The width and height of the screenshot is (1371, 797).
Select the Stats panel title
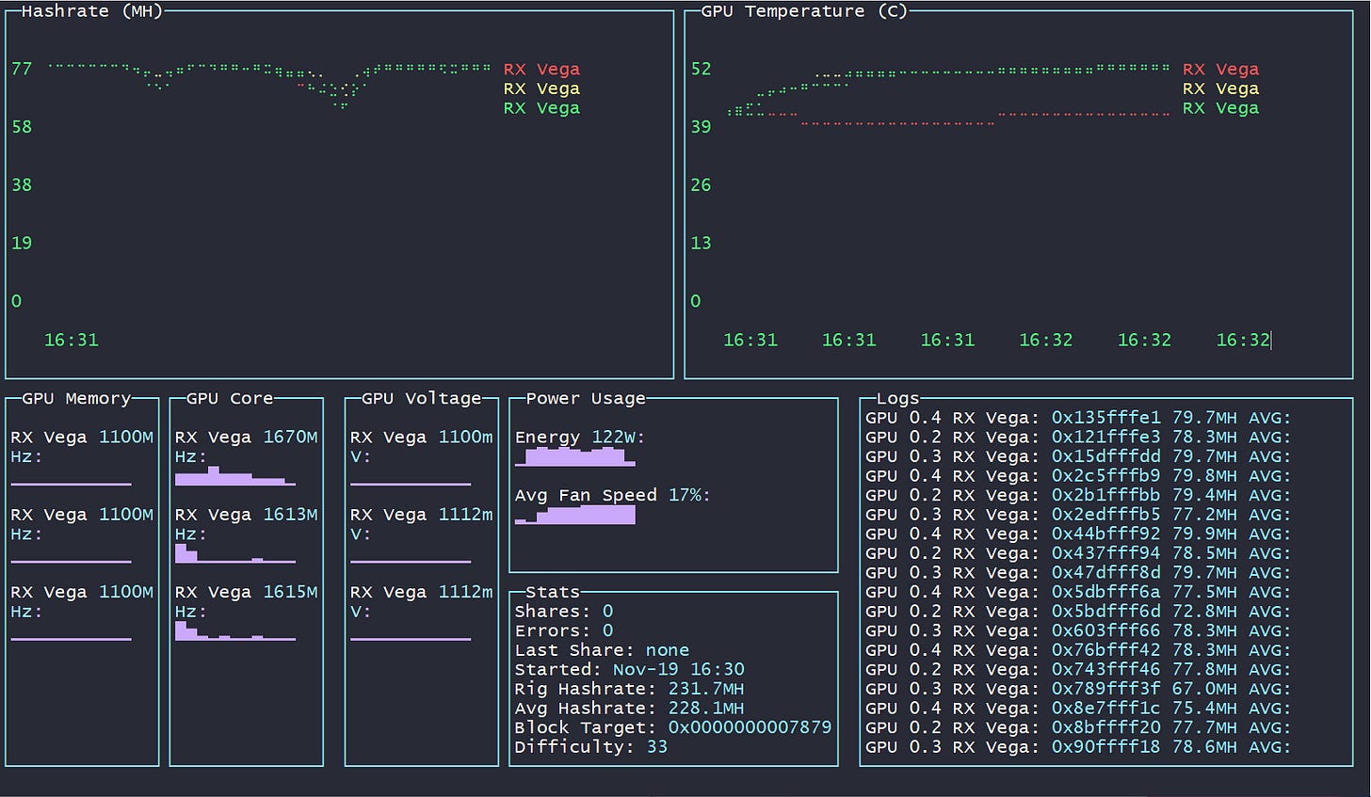point(553,592)
